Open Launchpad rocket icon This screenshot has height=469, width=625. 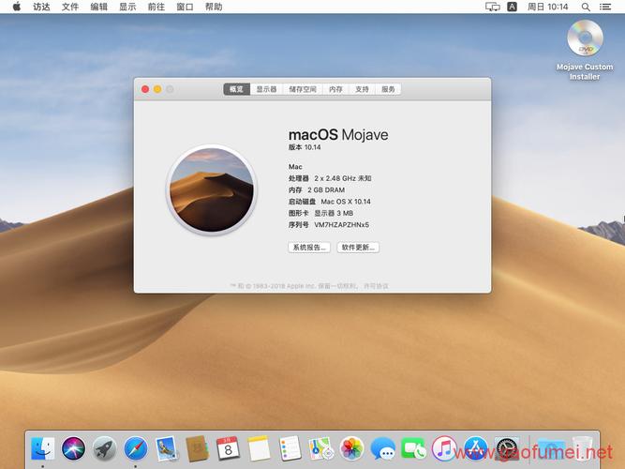[104, 449]
